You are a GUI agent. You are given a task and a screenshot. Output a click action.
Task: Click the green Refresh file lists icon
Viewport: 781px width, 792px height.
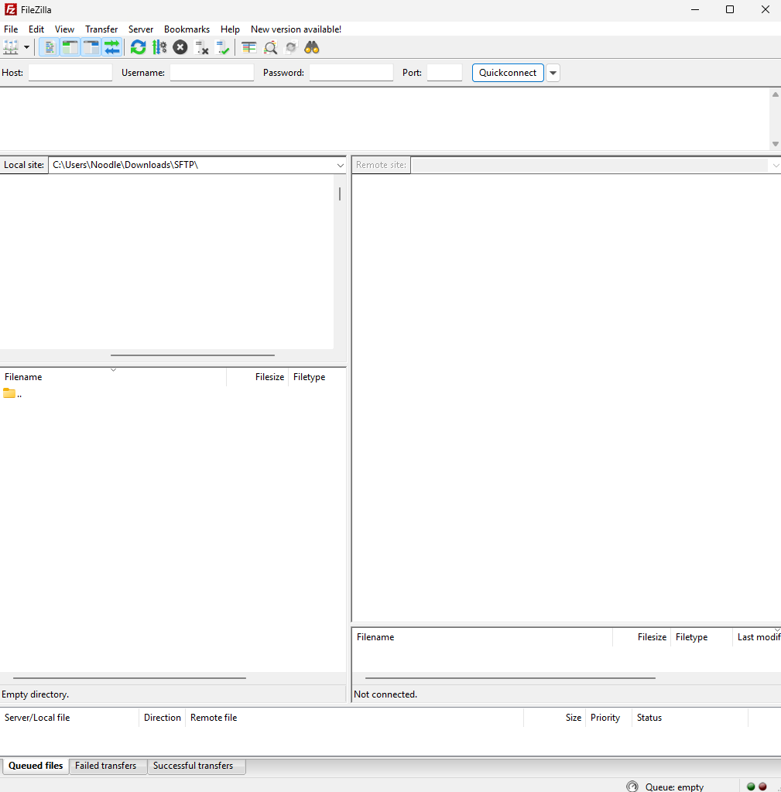pos(138,47)
